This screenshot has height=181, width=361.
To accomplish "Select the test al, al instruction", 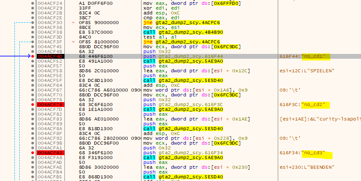I will pos(160,37).
